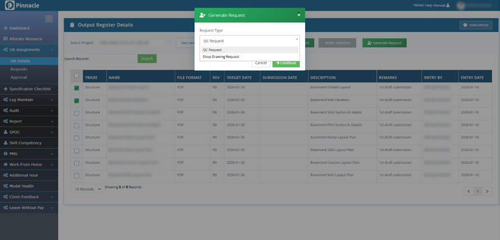Check the Basement Wall Layout Plan row
The image size is (500, 240).
tap(76, 176)
